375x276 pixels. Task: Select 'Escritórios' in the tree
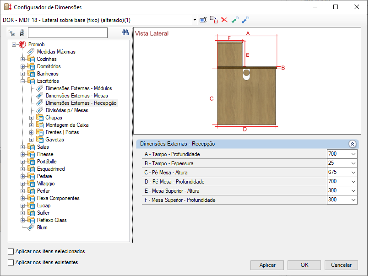[x=48, y=81]
